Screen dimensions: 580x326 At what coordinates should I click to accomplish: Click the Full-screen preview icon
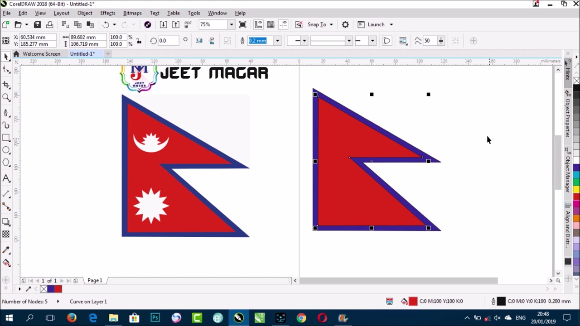(243, 24)
